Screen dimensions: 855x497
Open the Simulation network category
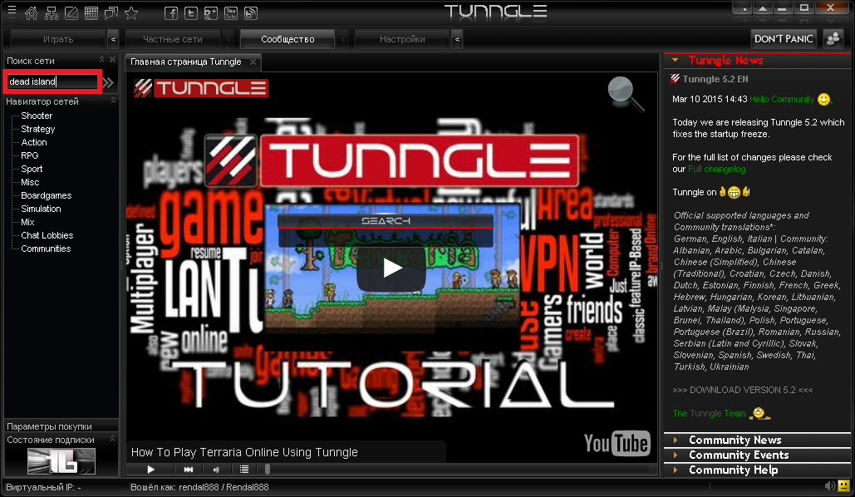click(x=41, y=209)
